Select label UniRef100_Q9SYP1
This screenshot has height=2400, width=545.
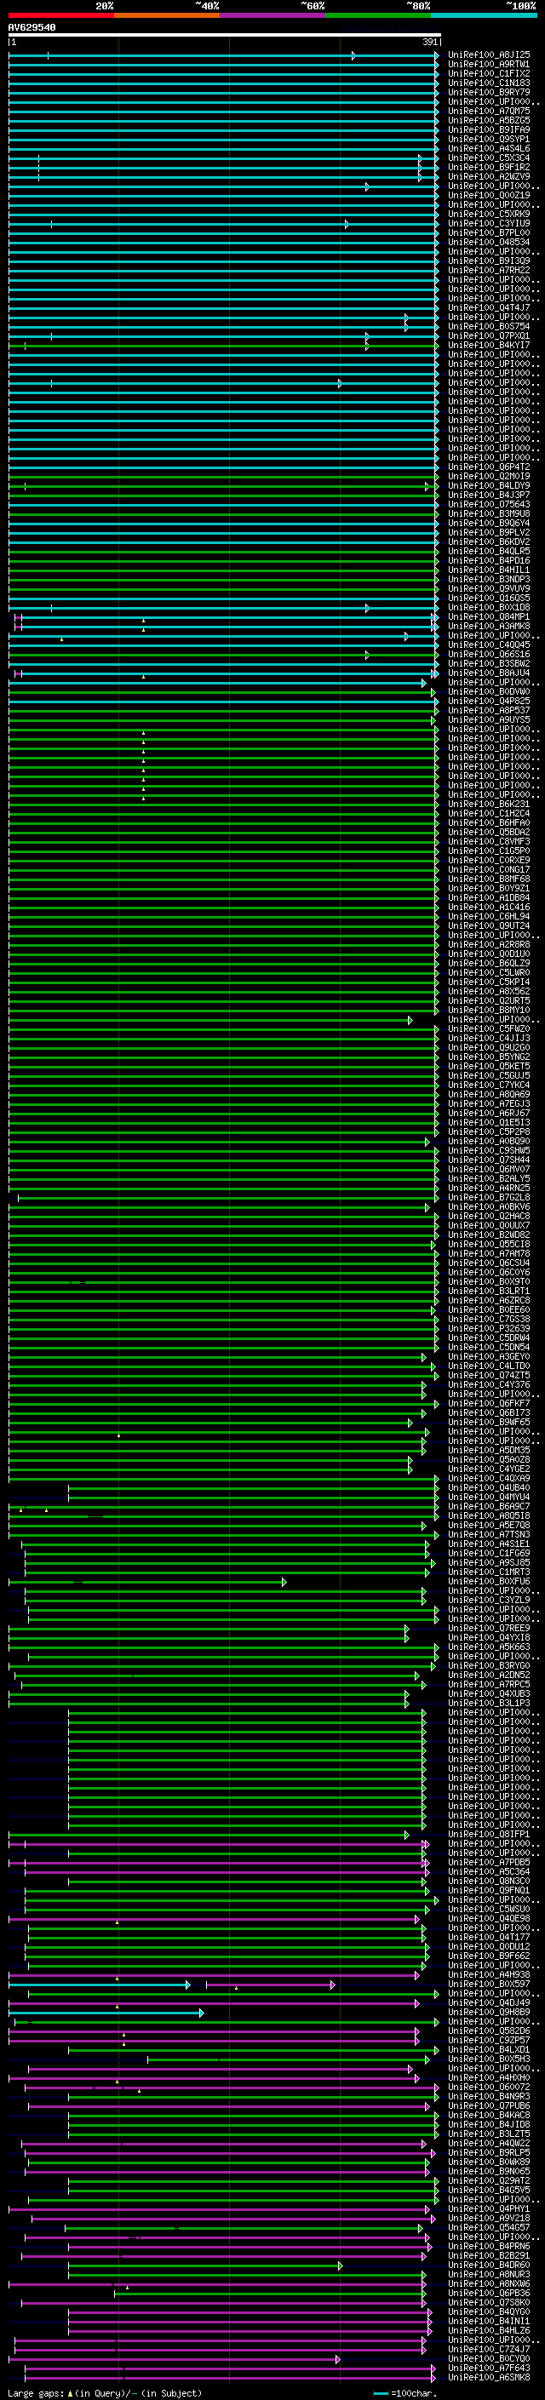click(x=489, y=139)
